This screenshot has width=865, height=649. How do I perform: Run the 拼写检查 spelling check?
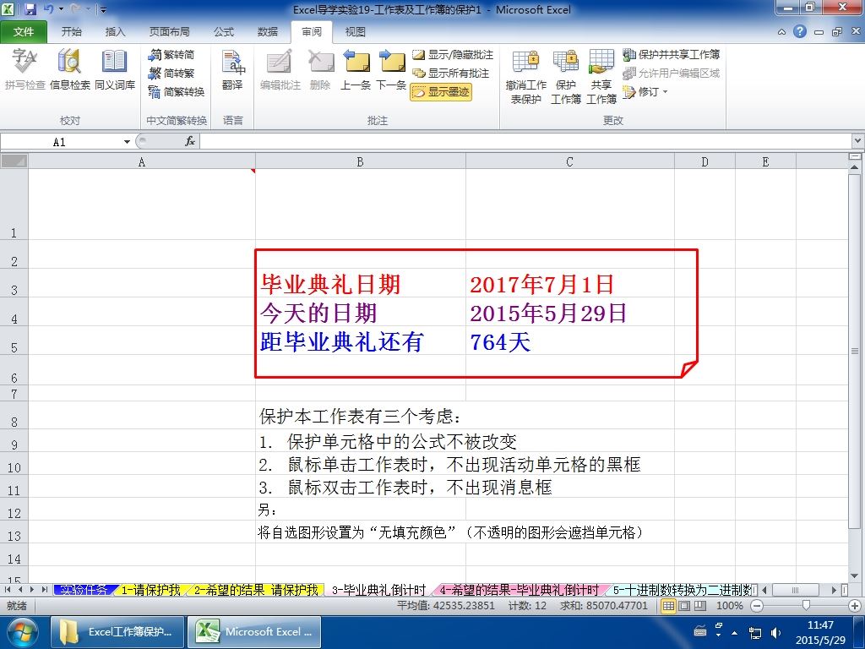coord(24,70)
